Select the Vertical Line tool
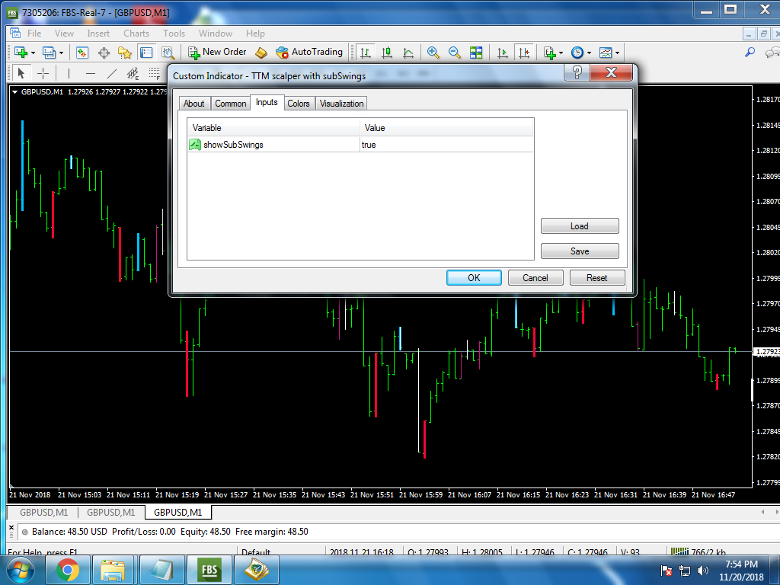This screenshot has width=780, height=585. click(x=69, y=74)
